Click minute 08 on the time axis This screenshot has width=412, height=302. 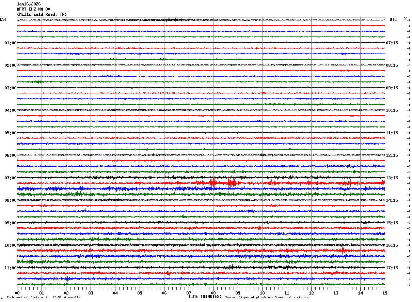(213, 292)
